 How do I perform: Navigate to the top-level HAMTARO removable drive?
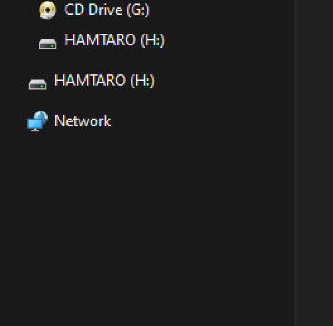[x=104, y=81]
